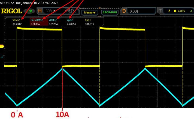
Task: Click the trigger source channel 1 badge
Action: 175,11
